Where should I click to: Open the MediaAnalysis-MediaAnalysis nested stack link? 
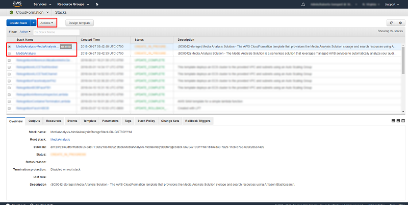coord(37,46)
